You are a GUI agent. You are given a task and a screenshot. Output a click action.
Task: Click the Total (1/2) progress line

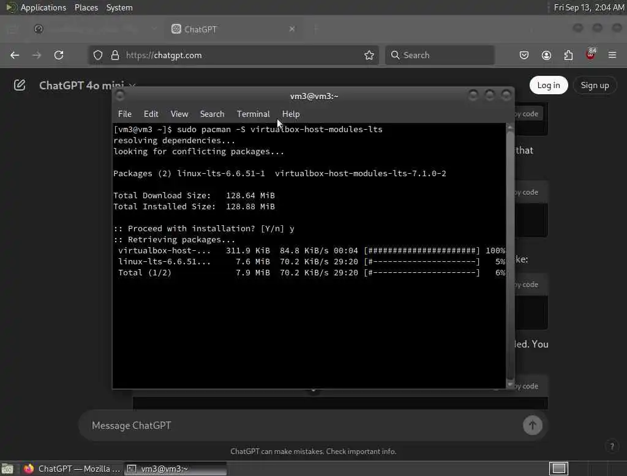[x=309, y=273]
